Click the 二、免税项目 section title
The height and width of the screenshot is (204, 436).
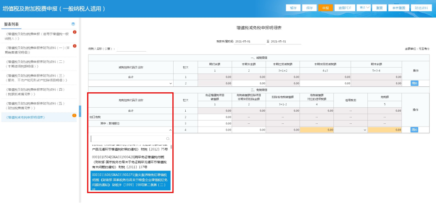click(259, 90)
